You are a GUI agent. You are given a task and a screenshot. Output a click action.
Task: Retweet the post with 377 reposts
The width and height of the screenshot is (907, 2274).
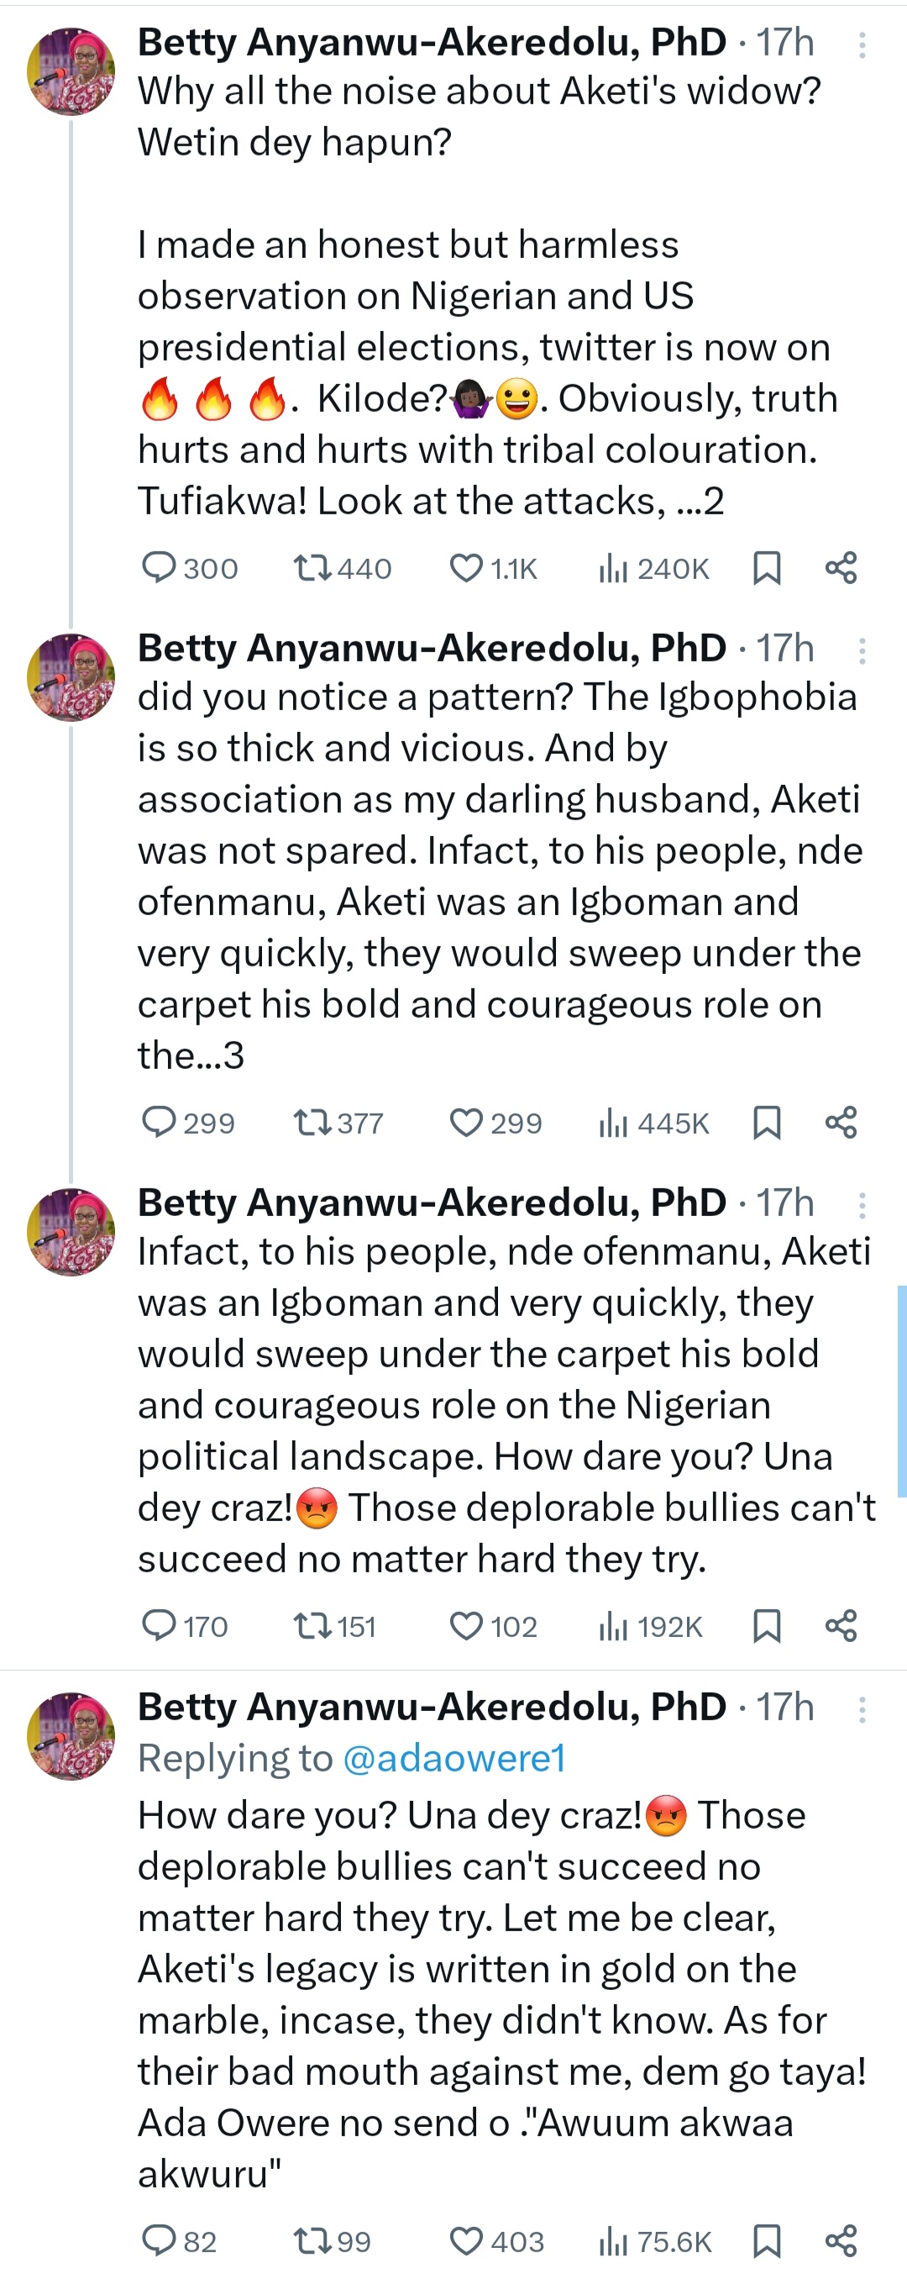312,1122
